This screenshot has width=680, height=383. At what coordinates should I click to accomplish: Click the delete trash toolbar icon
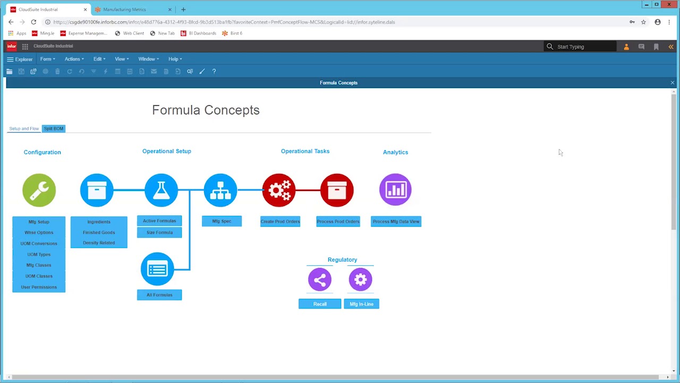click(57, 71)
